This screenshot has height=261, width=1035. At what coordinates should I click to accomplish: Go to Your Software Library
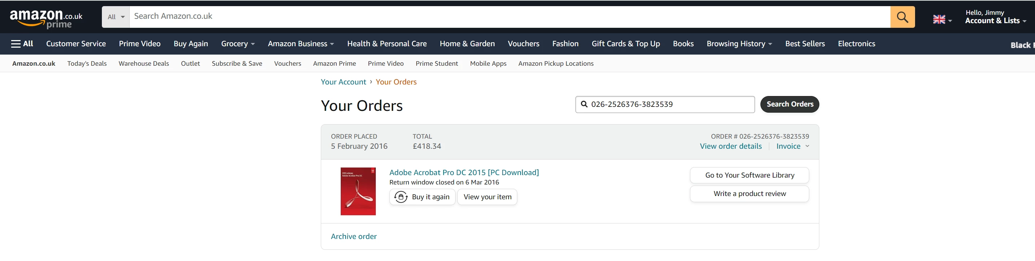tap(749, 175)
